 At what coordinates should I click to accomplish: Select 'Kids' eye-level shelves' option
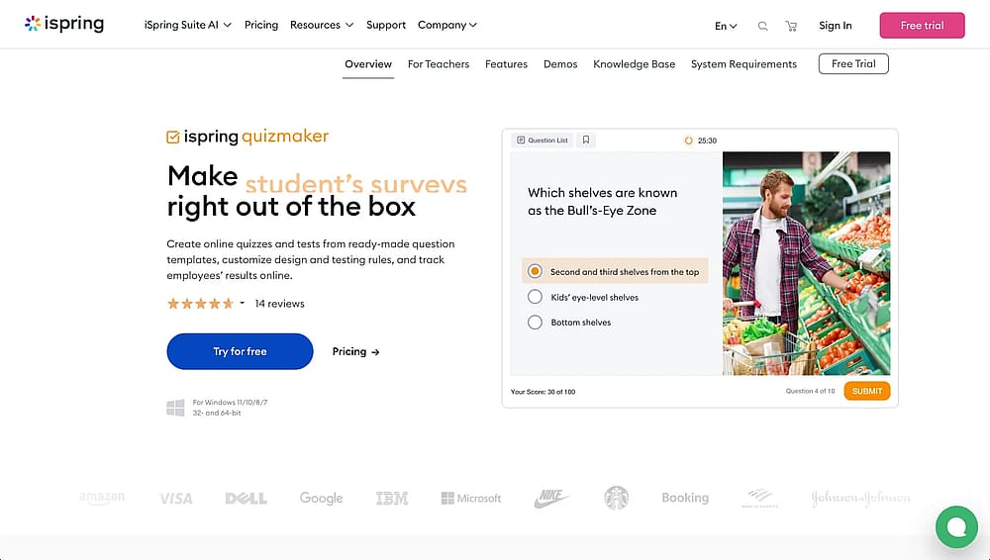pyautogui.click(x=583, y=298)
